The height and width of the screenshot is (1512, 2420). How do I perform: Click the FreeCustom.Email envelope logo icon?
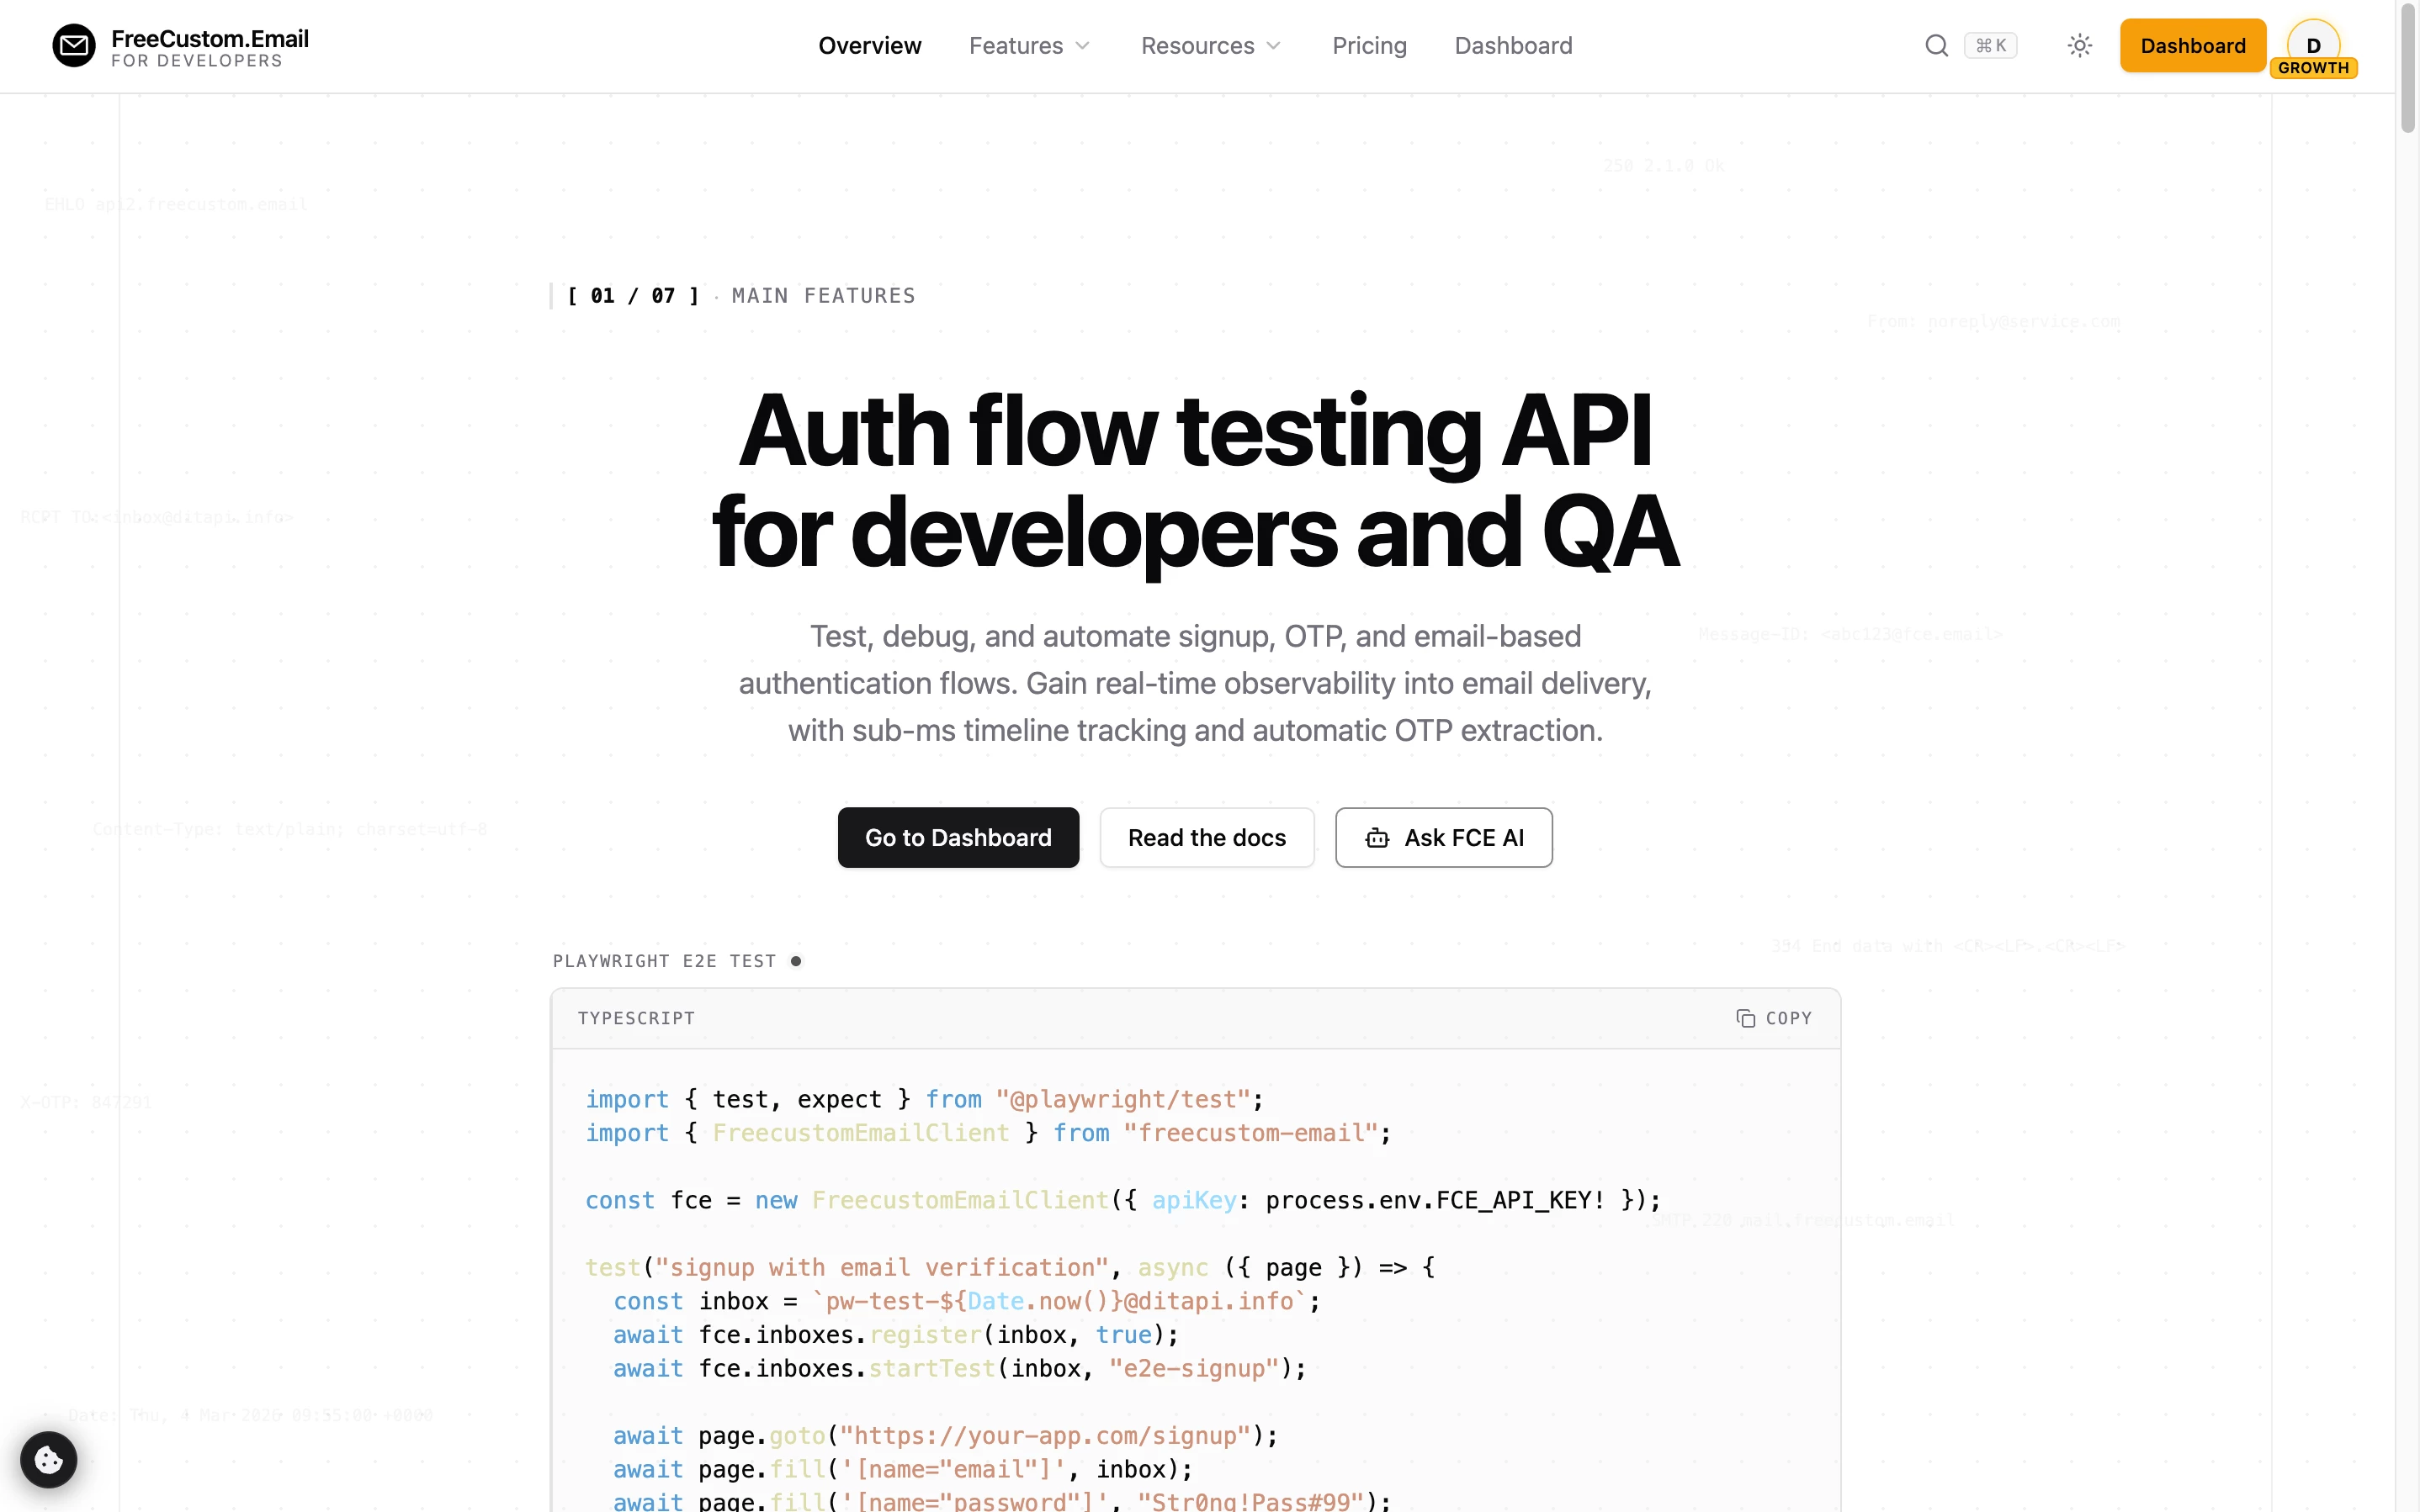click(x=73, y=46)
